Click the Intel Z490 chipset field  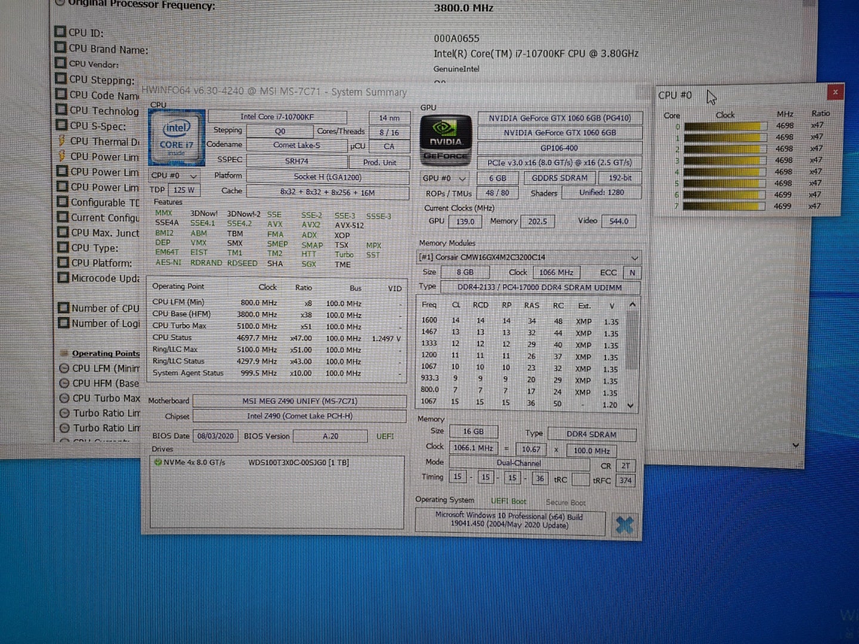[x=299, y=416]
